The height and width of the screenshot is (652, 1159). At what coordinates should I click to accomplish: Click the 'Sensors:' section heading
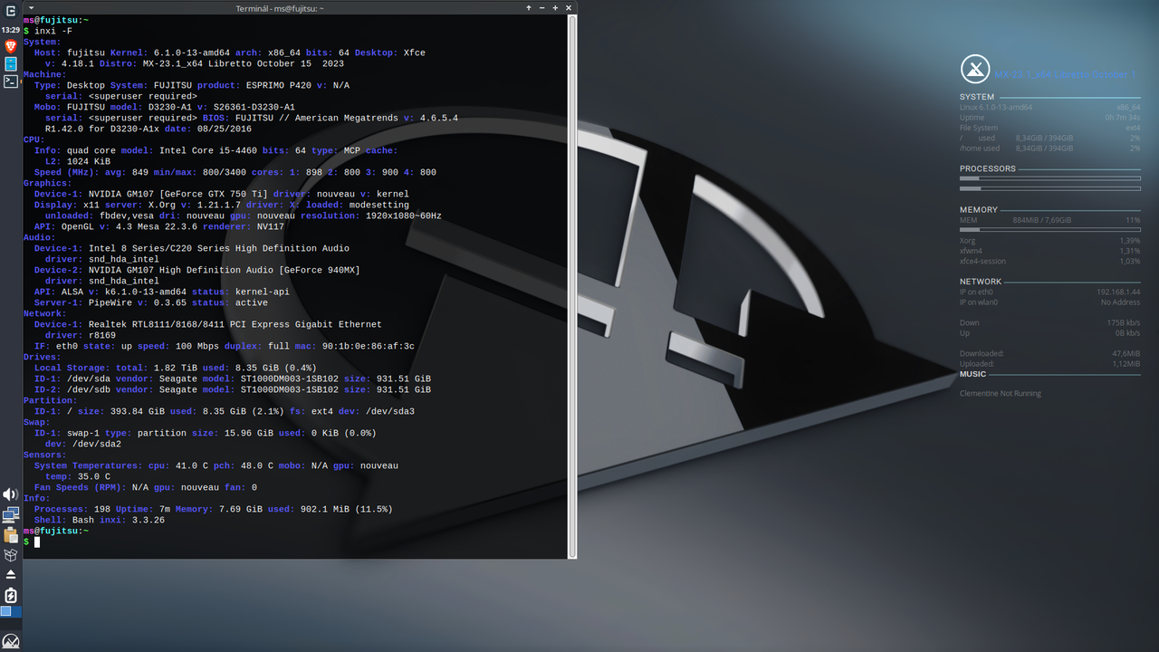pyautogui.click(x=45, y=455)
